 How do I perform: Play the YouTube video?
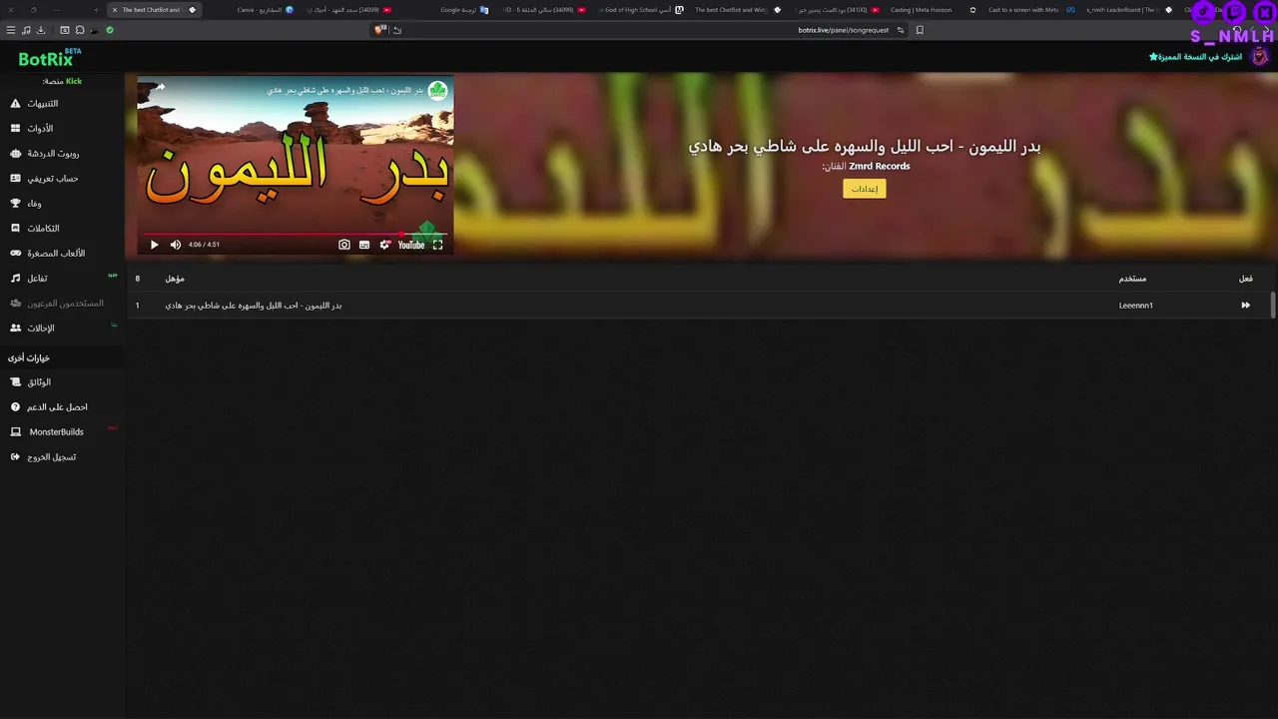click(x=154, y=245)
